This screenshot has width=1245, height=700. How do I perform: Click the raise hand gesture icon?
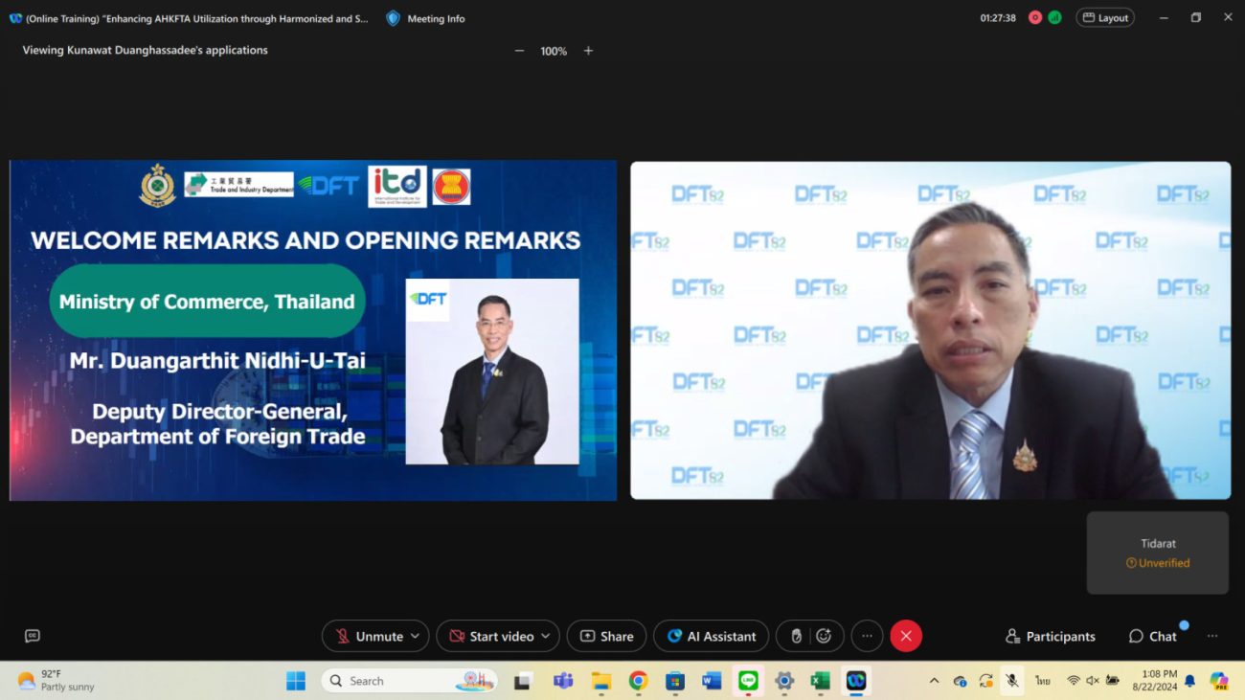795,636
